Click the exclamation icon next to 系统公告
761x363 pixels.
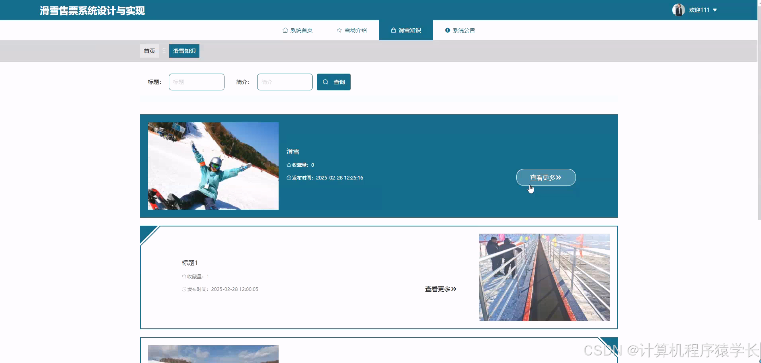(448, 30)
